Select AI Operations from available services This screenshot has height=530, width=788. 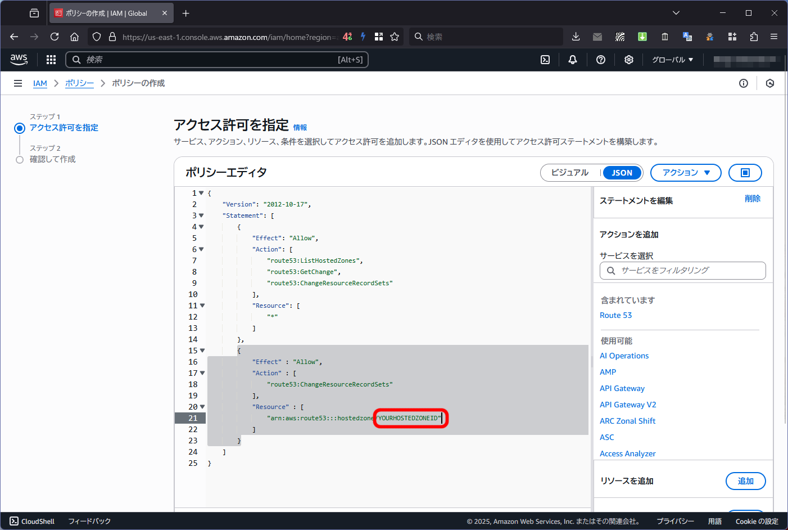coord(624,356)
